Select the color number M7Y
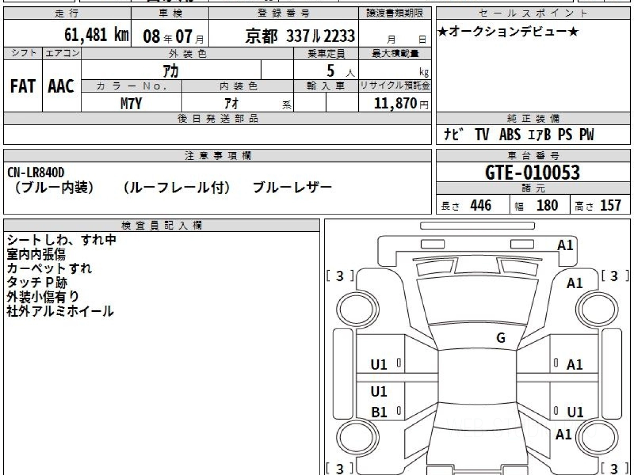Screen dimensions: 634x475 (x=131, y=103)
